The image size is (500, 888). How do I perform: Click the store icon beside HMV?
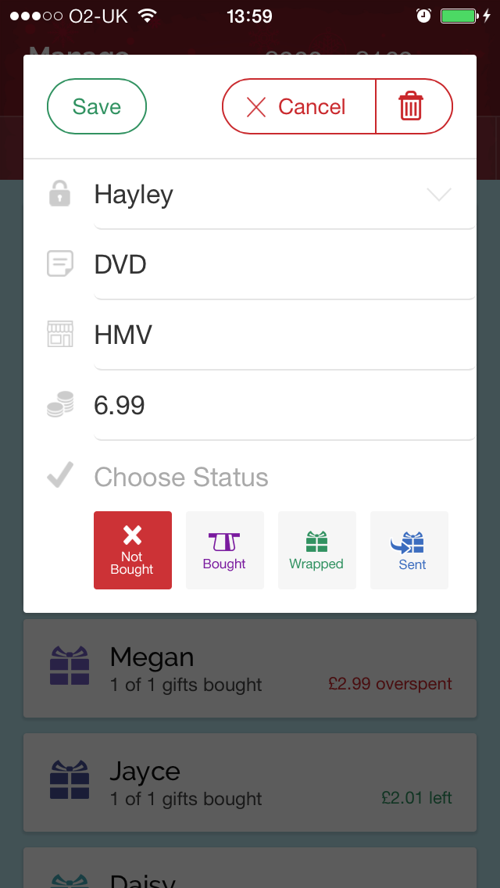coord(59,335)
